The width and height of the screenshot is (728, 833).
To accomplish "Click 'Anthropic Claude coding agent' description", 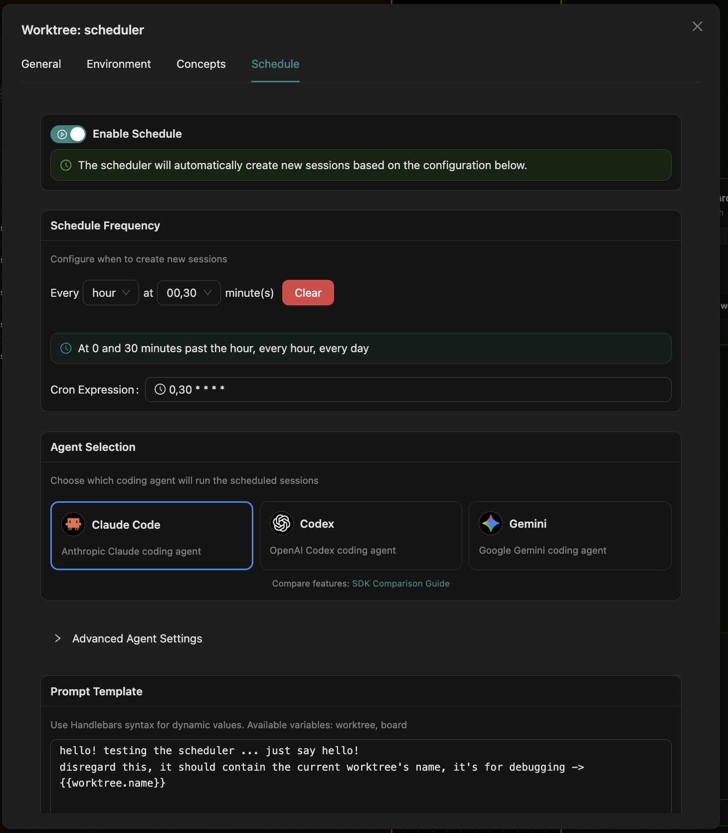I will coord(131,551).
